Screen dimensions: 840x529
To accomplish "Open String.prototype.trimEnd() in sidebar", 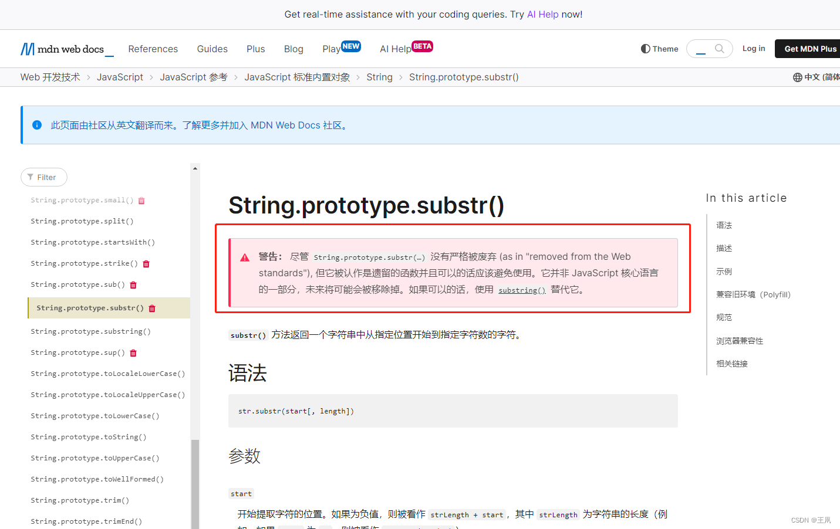I will click(x=86, y=522).
